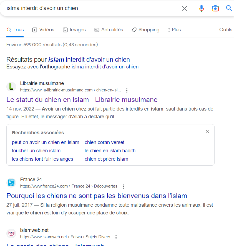Viewport: 234px width, 246px height.
Task: Click the 'France 24' site name
Action: [x=31, y=180]
